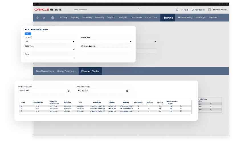The height and width of the screenshot is (142, 233).
Task: Switch to the Border Point Items tab
Action: tap(66, 71)
